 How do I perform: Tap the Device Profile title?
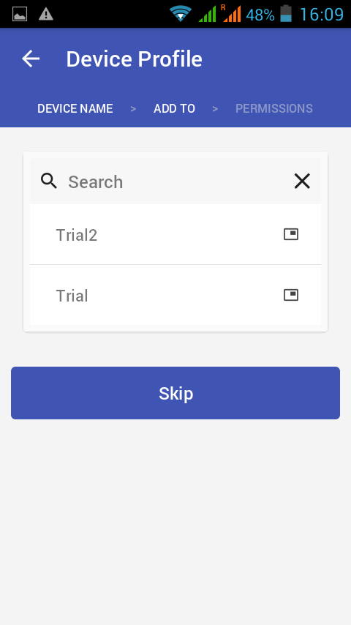pyautogui.click(x=135, y=59)
